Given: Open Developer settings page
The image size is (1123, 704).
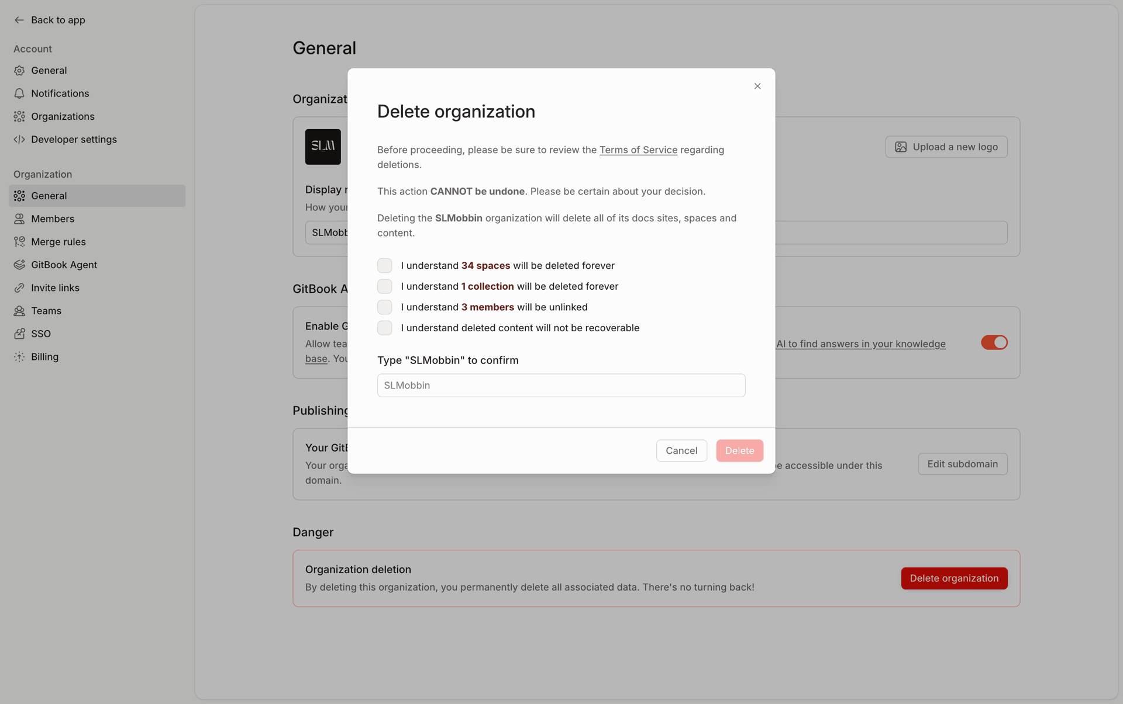Looking at the screenshot, I should click(97, 140).
